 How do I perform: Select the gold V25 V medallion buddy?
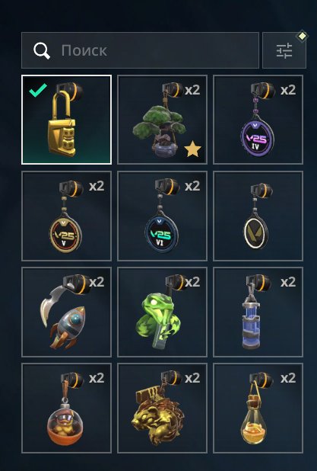tap(66, 216)
